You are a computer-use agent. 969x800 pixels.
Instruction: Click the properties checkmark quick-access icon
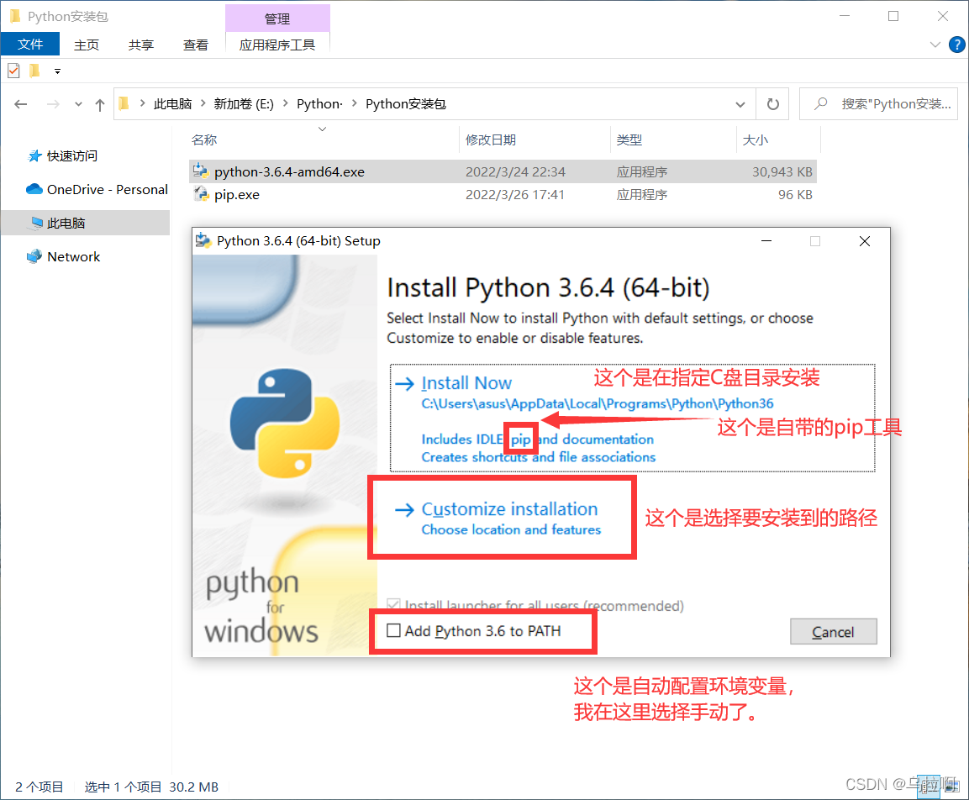point(13,71)
